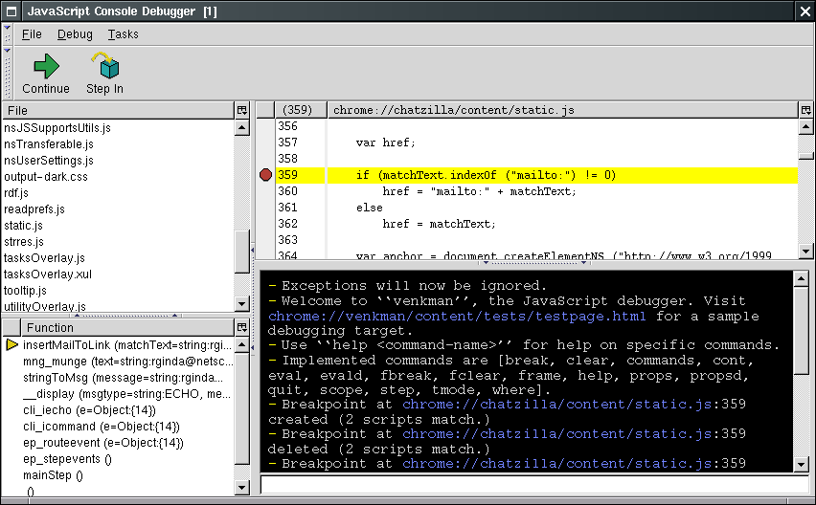
Task: Click the column picker icon in source view header
Action: pos(805,110)
